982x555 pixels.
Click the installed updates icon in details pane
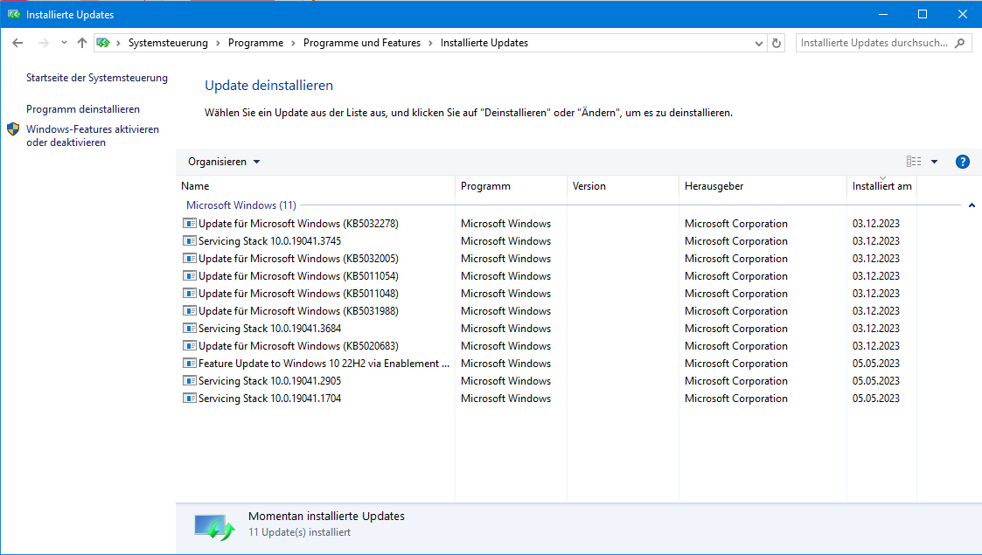pyautogui.click(x=214, y=527)
